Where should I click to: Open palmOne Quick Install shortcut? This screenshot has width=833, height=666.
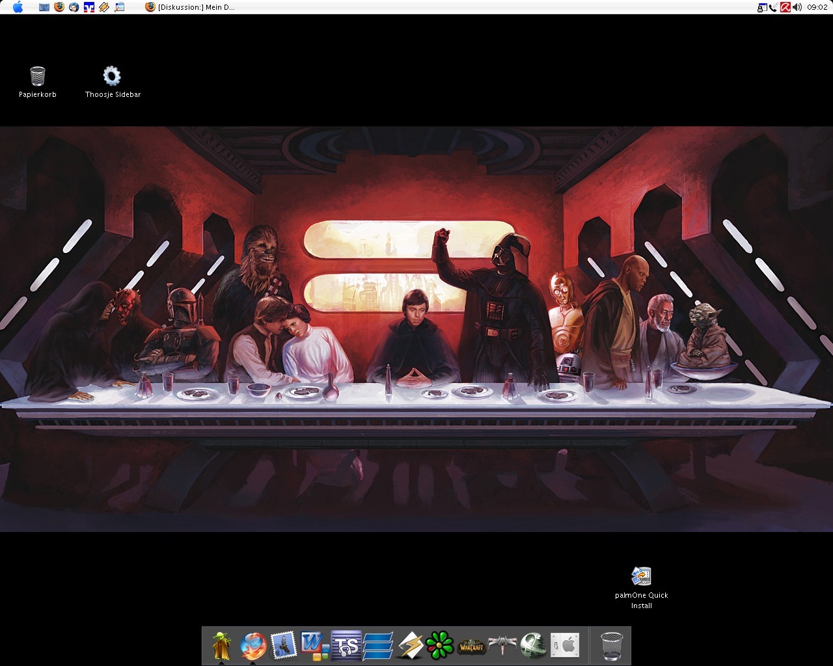pos(641,577)
